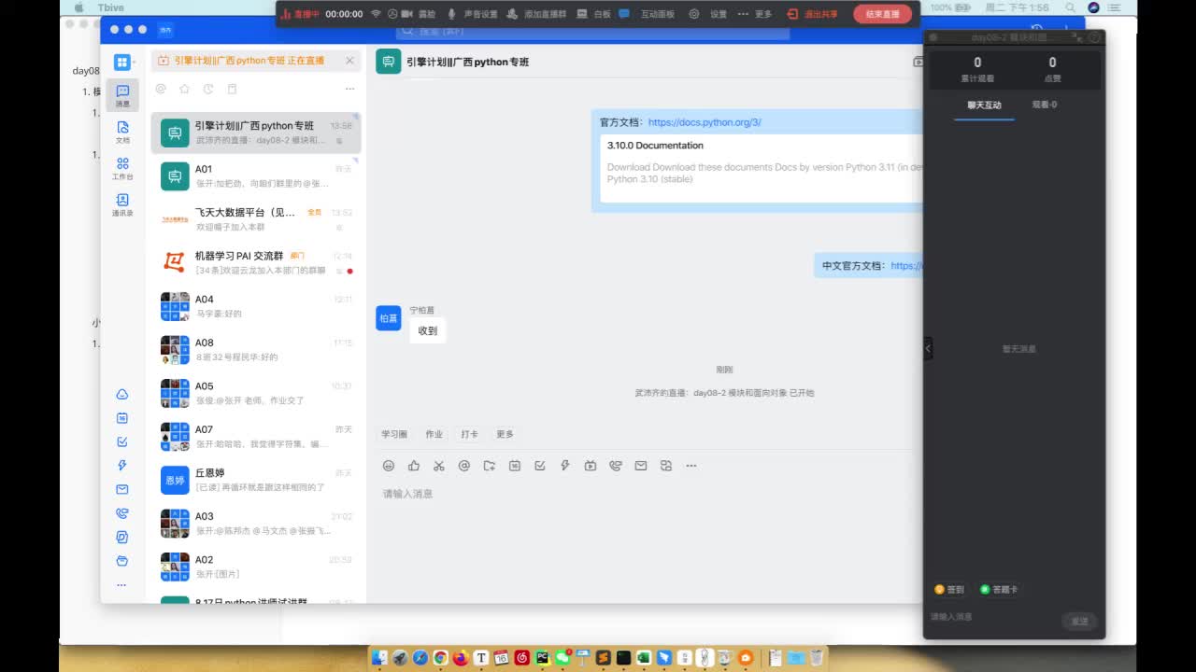
Task: Click the lightning DING icon in sidebar
Action: 122,466
